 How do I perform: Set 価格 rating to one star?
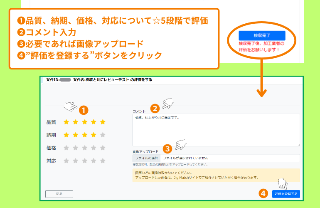click(66, 148)
